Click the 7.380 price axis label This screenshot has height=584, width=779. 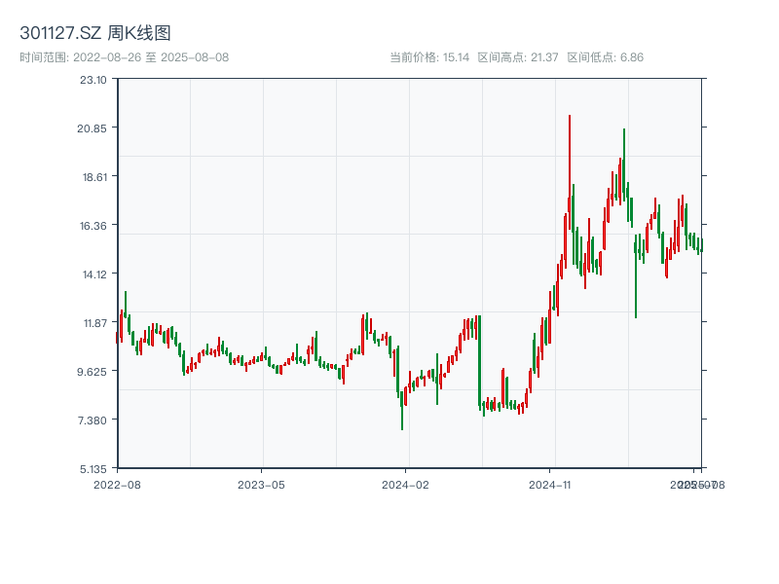point(93,420)
